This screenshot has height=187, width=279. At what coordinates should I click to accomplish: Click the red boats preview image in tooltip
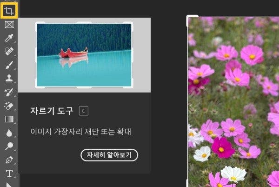point(84,55)
